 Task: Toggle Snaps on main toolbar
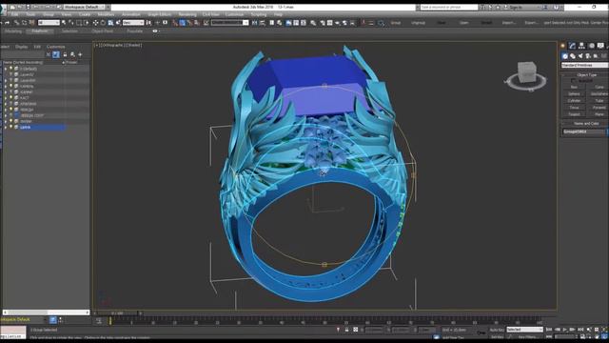175,23
